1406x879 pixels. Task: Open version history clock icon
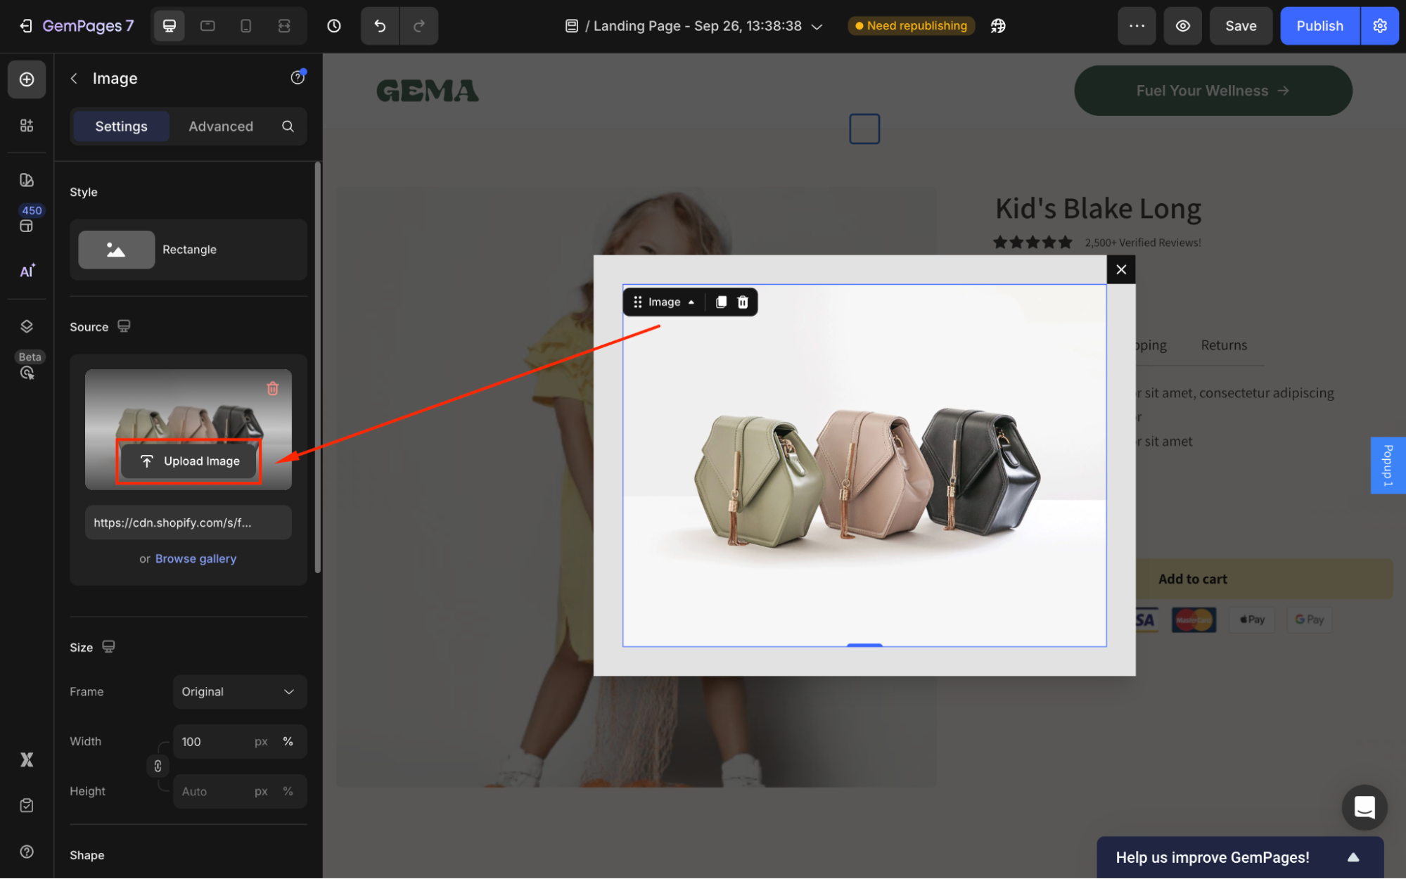[334, 26]
